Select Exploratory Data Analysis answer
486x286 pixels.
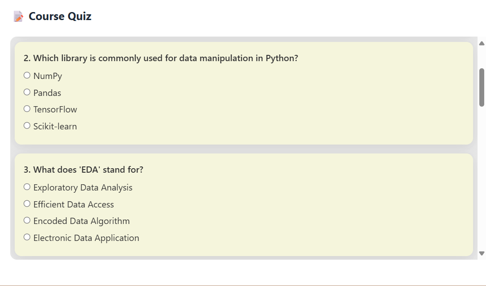click(x=27, y=187)
